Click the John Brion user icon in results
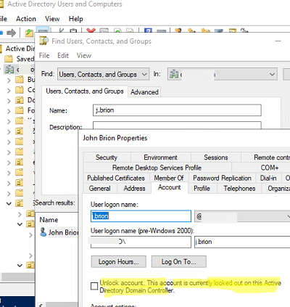Screen dimensions: 290x307 coord(43,232)
